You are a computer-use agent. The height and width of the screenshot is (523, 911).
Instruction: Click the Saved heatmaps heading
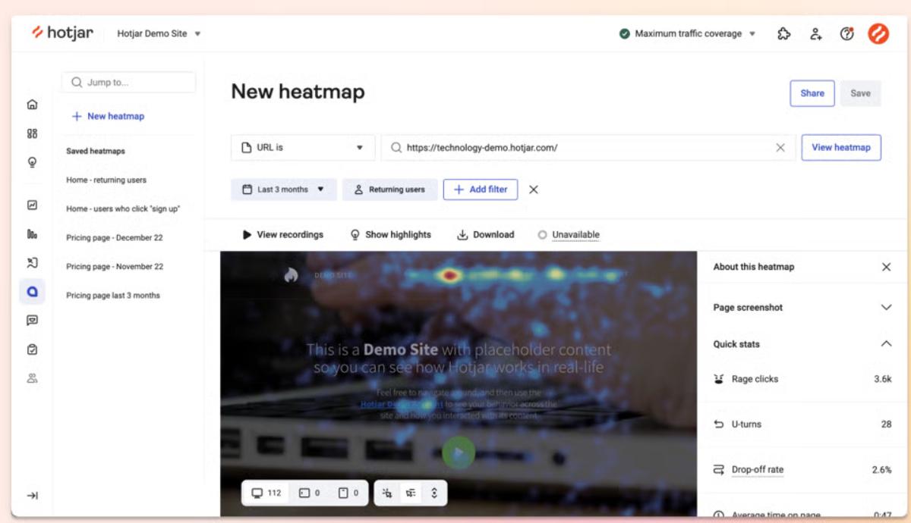tap(96, 152)
